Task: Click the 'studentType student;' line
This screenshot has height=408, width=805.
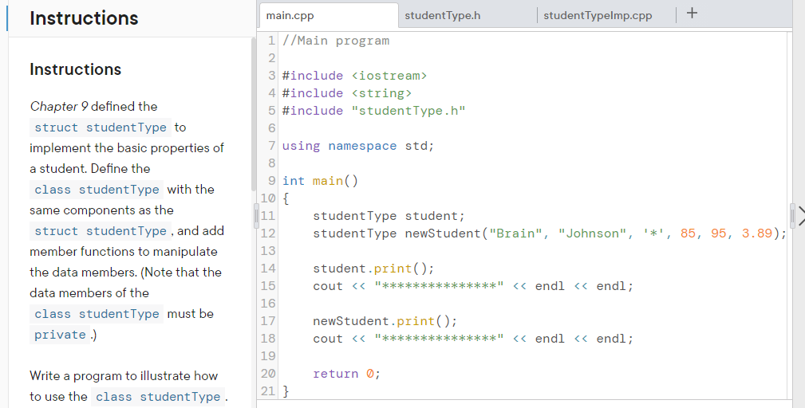Action: click(389, 216)
